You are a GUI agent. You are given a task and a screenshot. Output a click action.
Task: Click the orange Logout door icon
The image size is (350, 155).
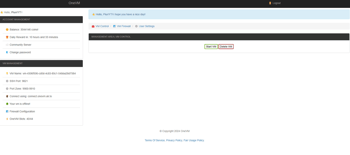coord(270,3)
